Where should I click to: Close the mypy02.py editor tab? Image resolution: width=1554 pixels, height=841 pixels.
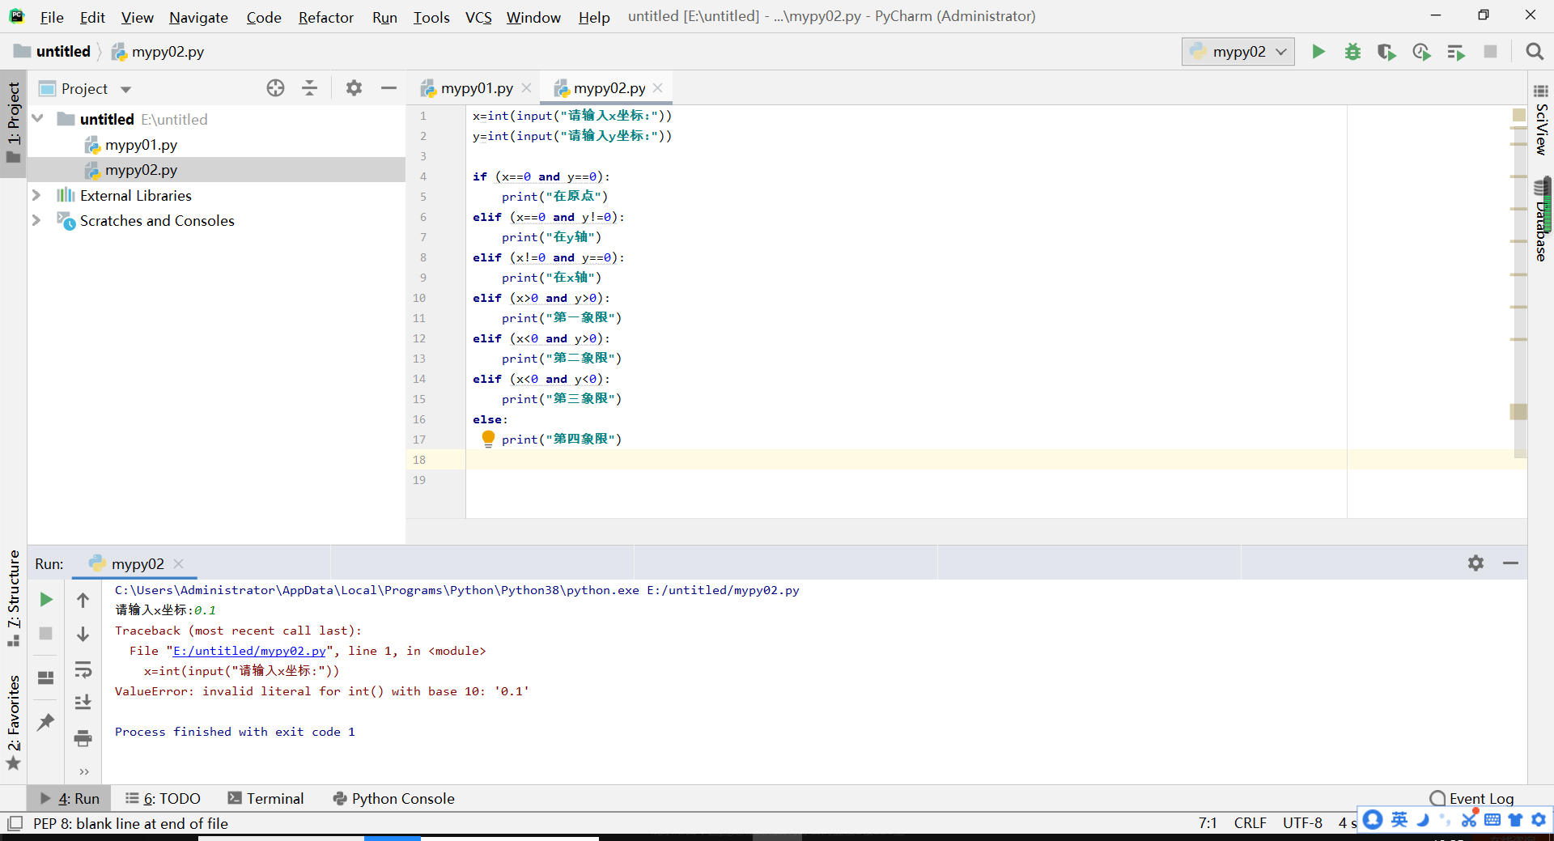pos(658,88)
